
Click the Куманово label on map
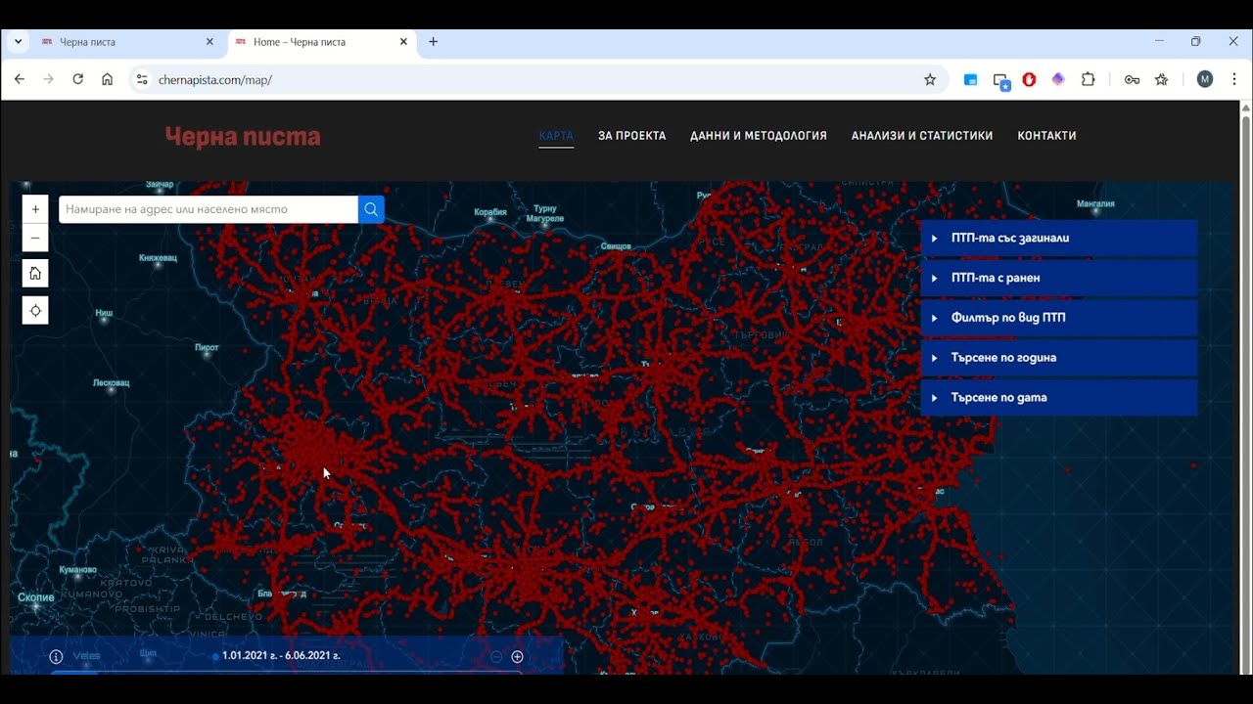(77, 569)
